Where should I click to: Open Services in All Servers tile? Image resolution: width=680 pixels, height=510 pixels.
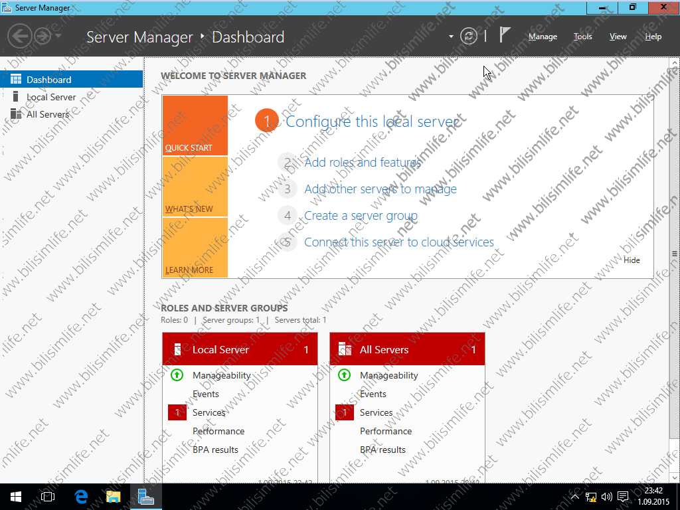pyautogui.click(x=376, y=412)
